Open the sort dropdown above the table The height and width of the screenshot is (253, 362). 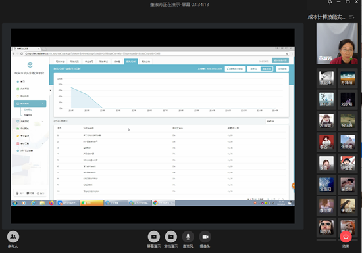[276, 121]
